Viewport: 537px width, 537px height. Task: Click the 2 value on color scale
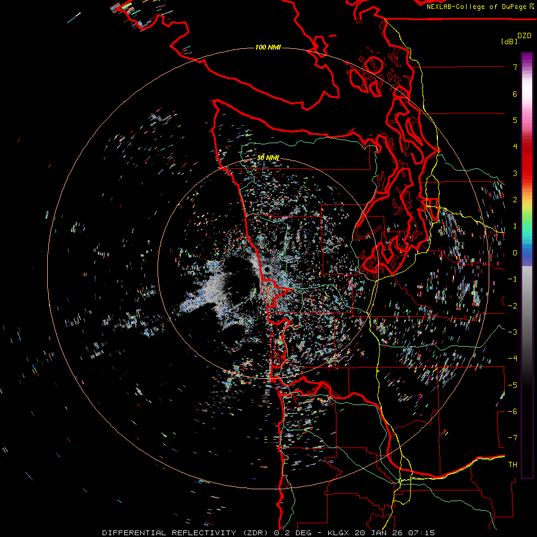515,200
